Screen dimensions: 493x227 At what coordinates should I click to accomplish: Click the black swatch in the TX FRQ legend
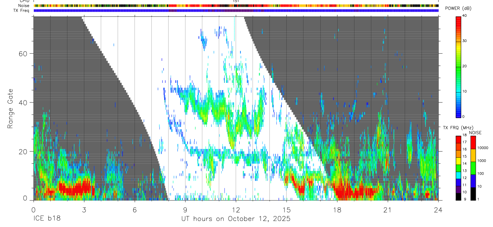point(458,196)
